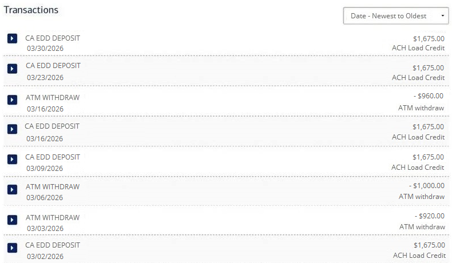This screenshot has height=263, width=452.
Task: Click the 03/23/2026 transaction date
Action: [x=45, y=78]
